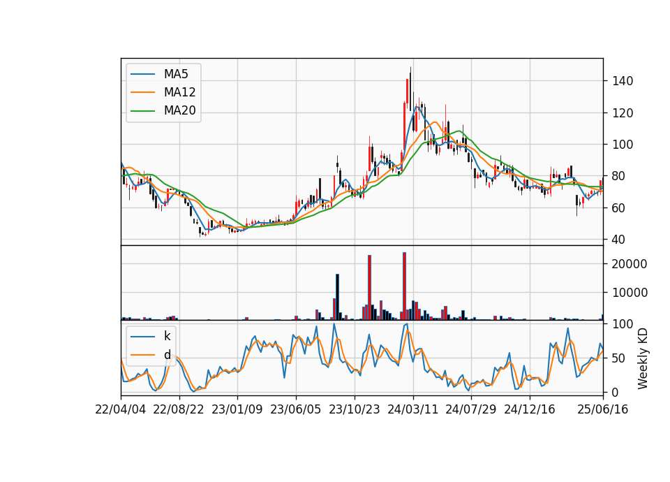Viewport: 670px width, 482px height.
Task: Select the 22/08/22 date tick label
Action: click(179, 409)
